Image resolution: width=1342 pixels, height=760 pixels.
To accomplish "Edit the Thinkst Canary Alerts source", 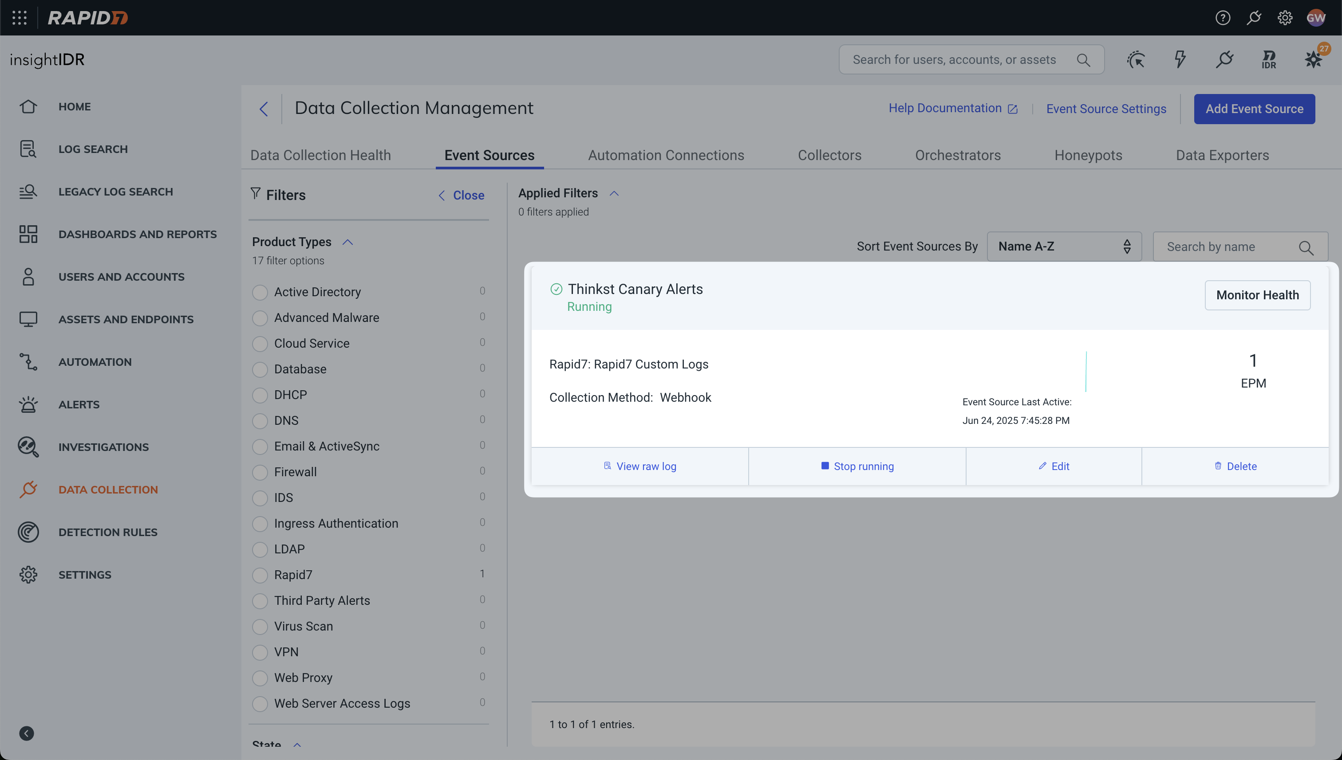I will tap(1054, 466).
